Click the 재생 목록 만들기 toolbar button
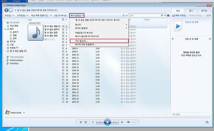 40,15
